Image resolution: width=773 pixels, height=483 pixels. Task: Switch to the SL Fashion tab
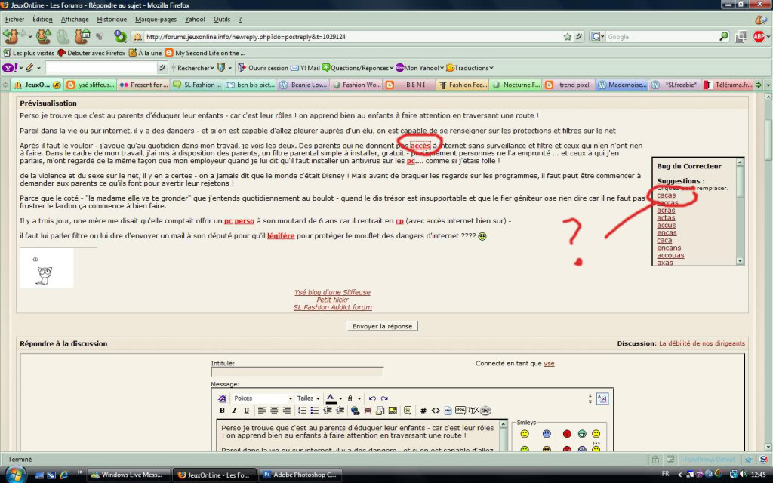(x=197, y=85)
